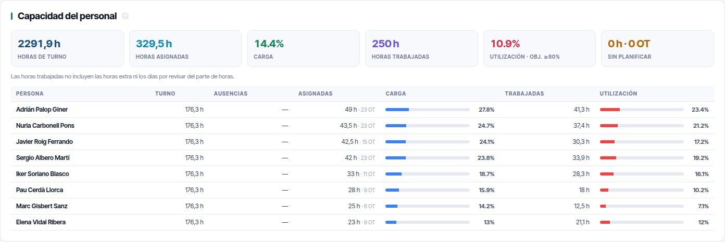Click the 15.9% load percentage
Image resolution: width=725 pixels, height=242 pixels.
pyautogui.click(x=486, y=190)
